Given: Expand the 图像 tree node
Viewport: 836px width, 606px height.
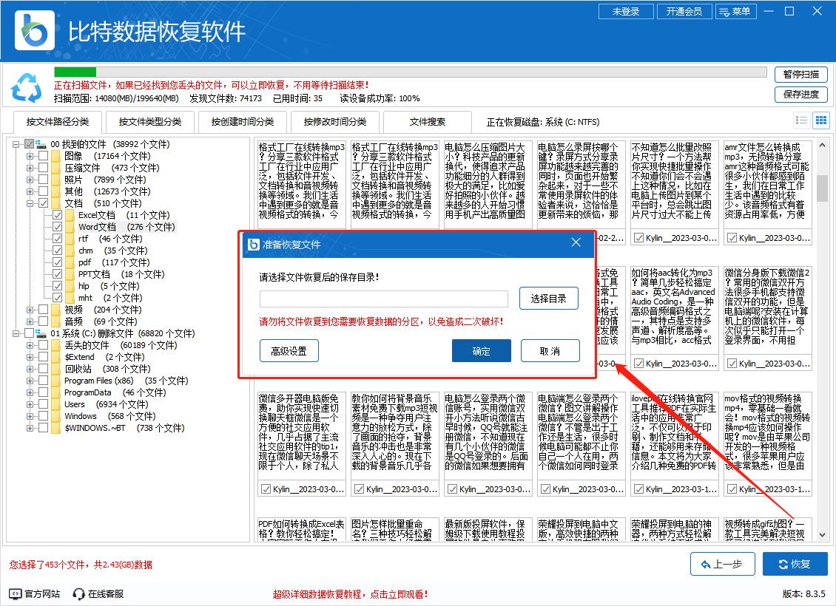Looking at the screenshot, I should click(30, 156).
